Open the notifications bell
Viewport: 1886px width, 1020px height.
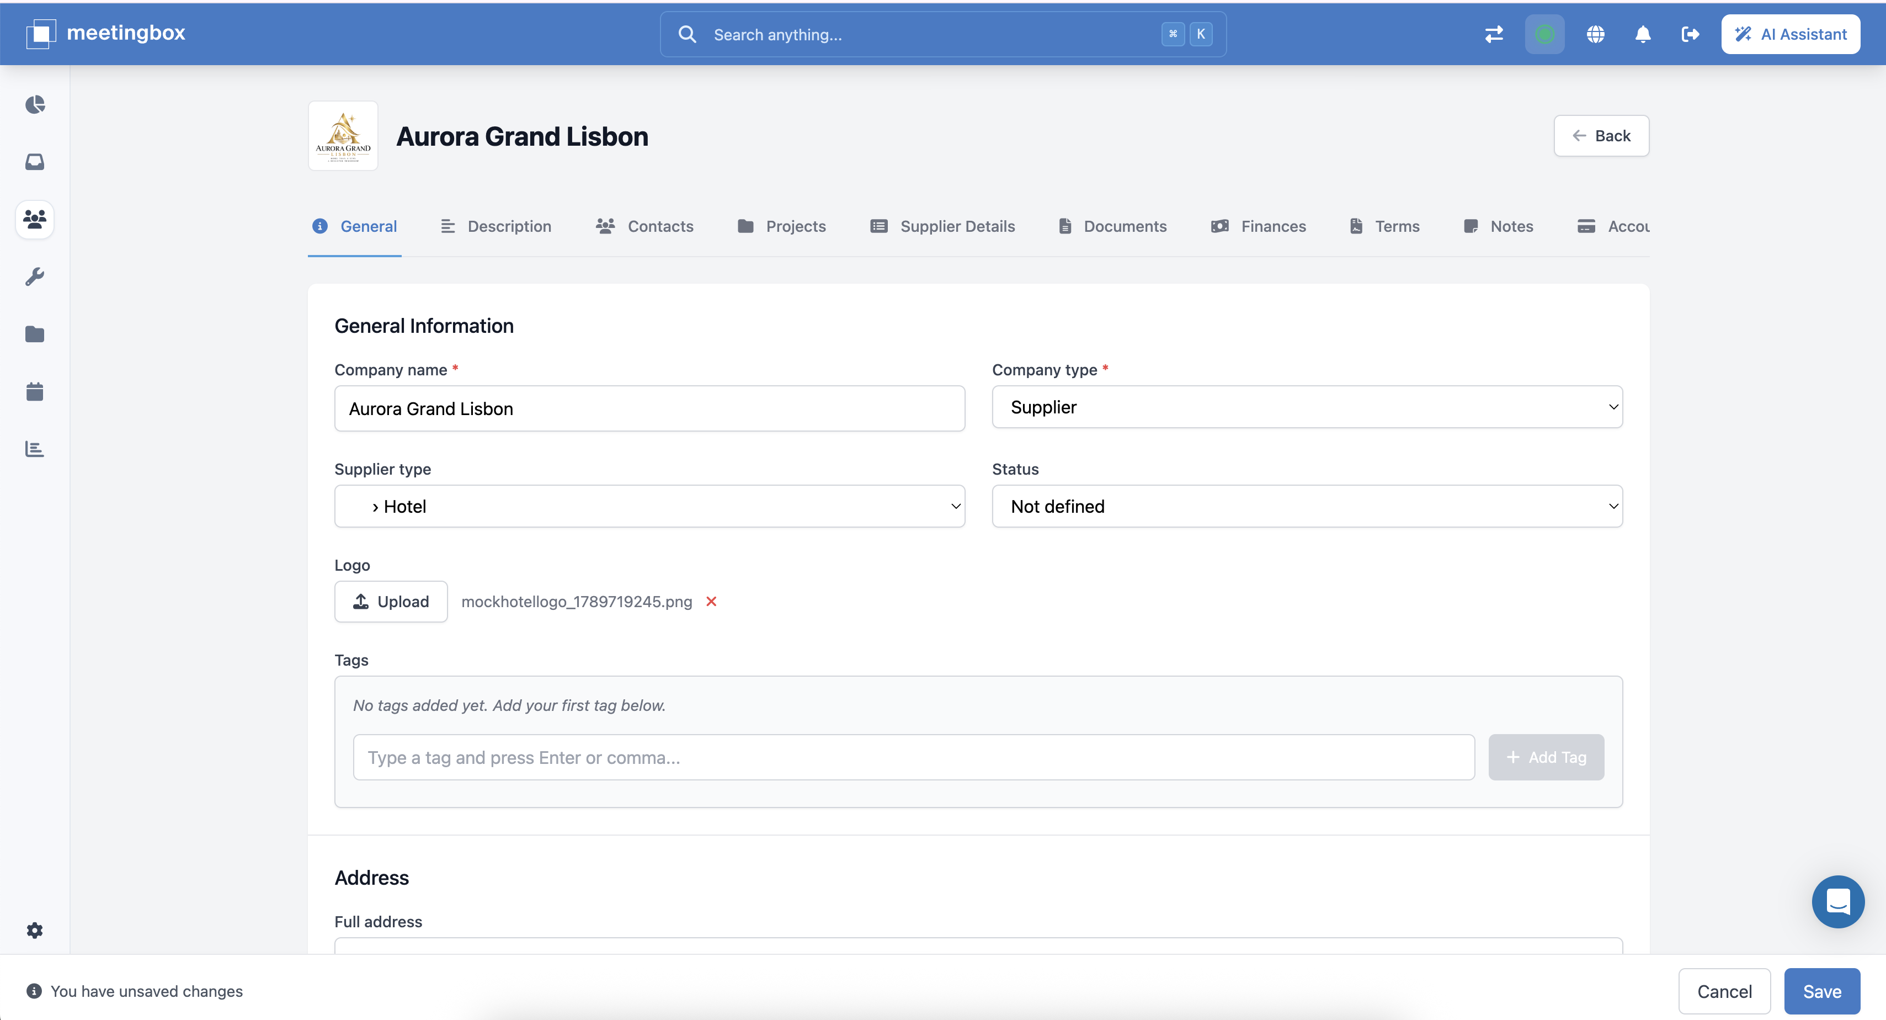[1643, 34]
